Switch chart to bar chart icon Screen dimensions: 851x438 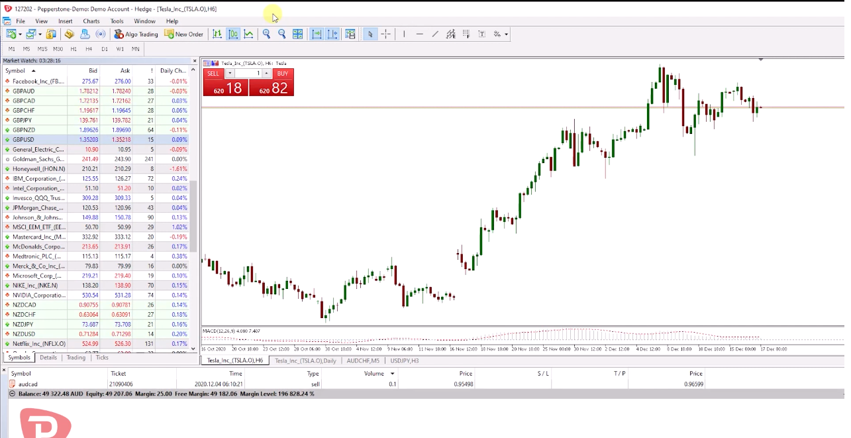click(x=217, y=34)
